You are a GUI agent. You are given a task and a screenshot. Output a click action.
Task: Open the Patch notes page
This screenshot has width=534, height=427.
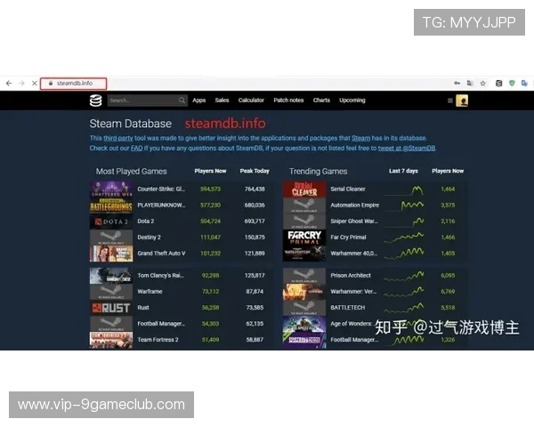pyautogui.click(x=288, y=101)
